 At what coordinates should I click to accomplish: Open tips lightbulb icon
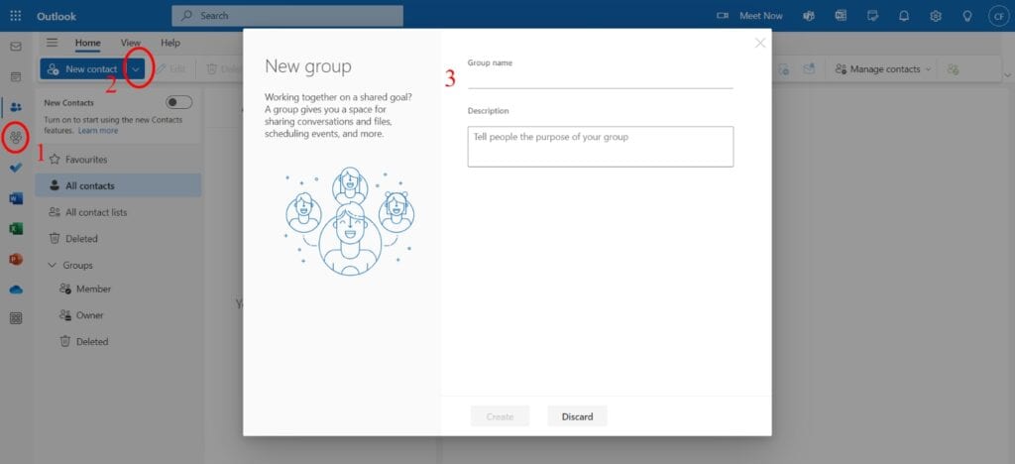tap(967, 16)
